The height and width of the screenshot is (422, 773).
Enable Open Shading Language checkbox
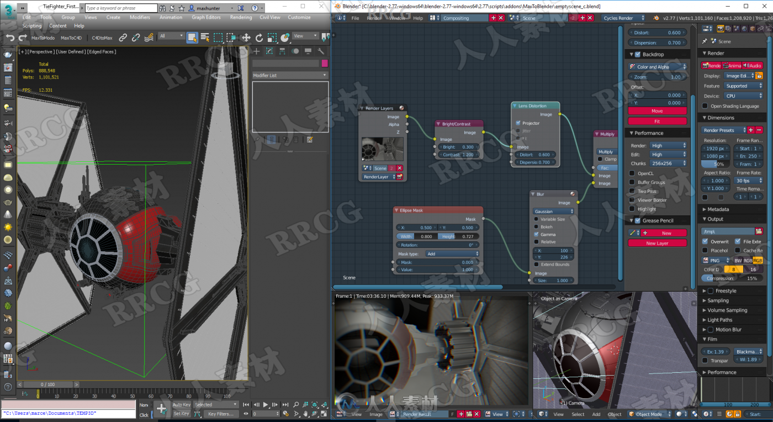tap(705, 106)
